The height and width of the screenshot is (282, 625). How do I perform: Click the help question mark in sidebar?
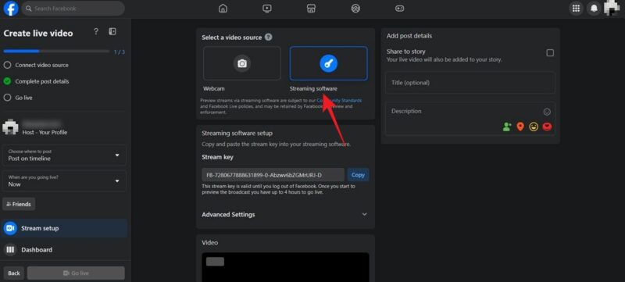pos(95,31)
